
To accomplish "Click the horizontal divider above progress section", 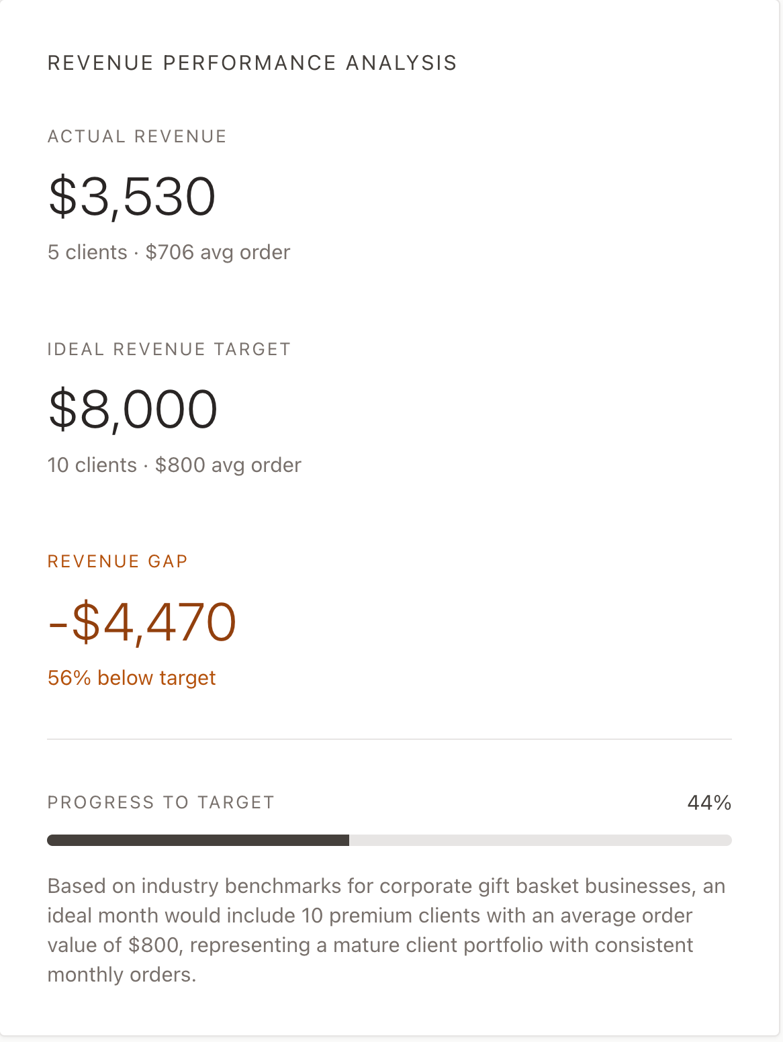I will click(389, 739).
